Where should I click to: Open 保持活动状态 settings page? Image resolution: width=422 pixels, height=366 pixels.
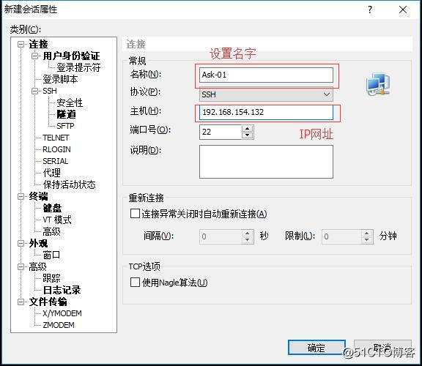click(69, 184)
